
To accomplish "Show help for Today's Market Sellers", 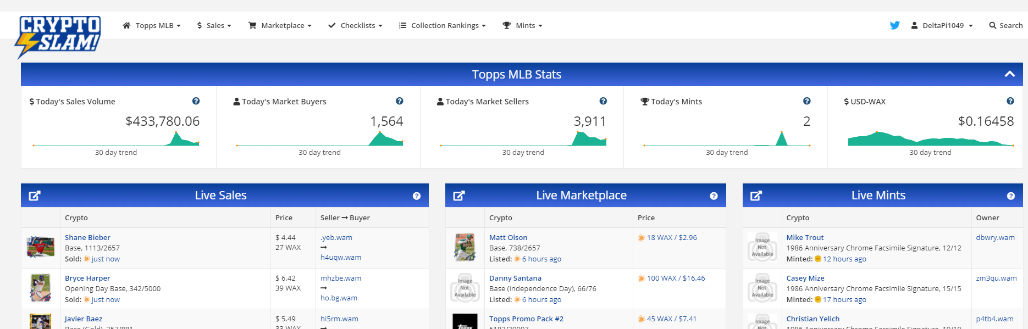I will tap(603, 101).
